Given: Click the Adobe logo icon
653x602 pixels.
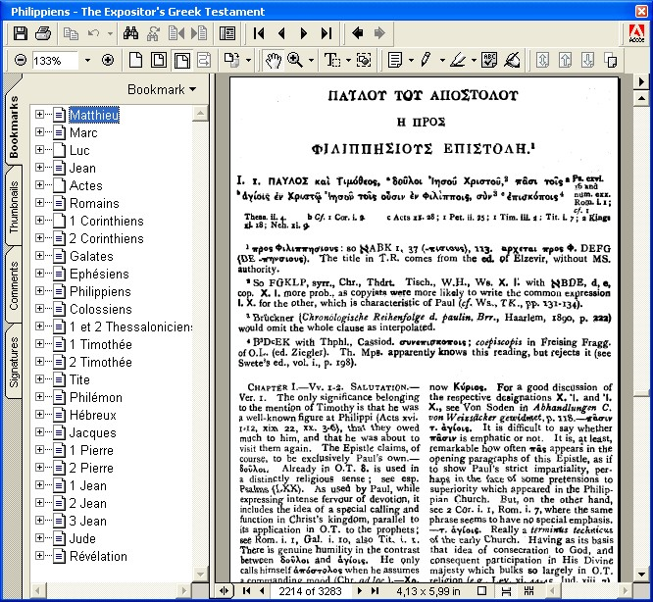Looking at the screenshot, I should click(x=636, y=33).
